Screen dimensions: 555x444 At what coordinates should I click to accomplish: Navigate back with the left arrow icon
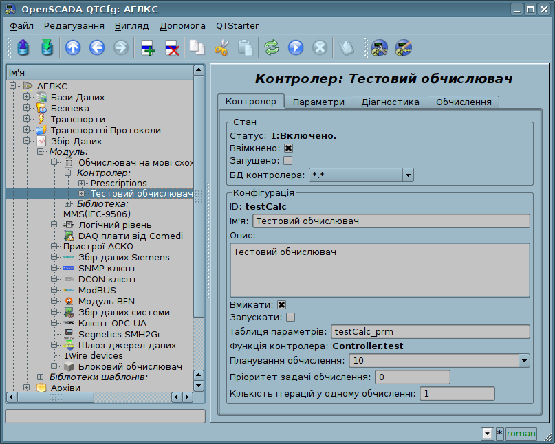coord(96,47)
